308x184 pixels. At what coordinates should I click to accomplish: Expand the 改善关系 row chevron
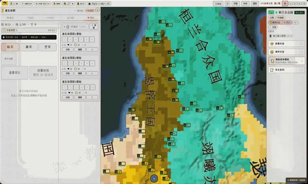pyautogui.click(x=302, y=44)
